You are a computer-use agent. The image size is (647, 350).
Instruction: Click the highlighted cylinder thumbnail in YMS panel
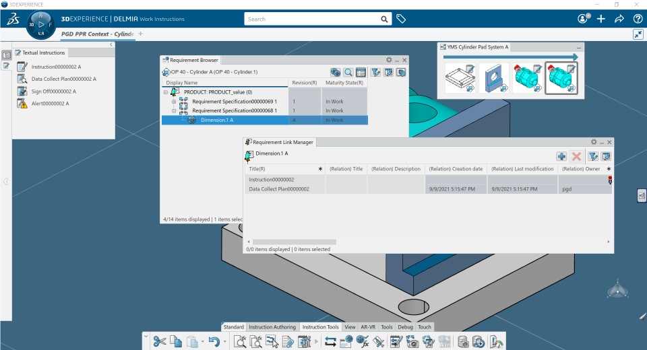coord(561,78)
